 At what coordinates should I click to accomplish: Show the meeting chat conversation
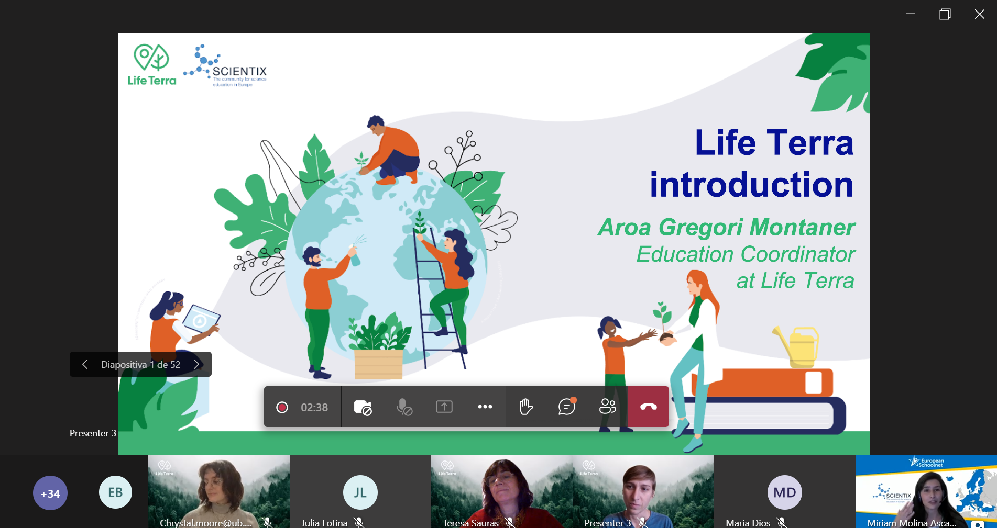(567, 406)
